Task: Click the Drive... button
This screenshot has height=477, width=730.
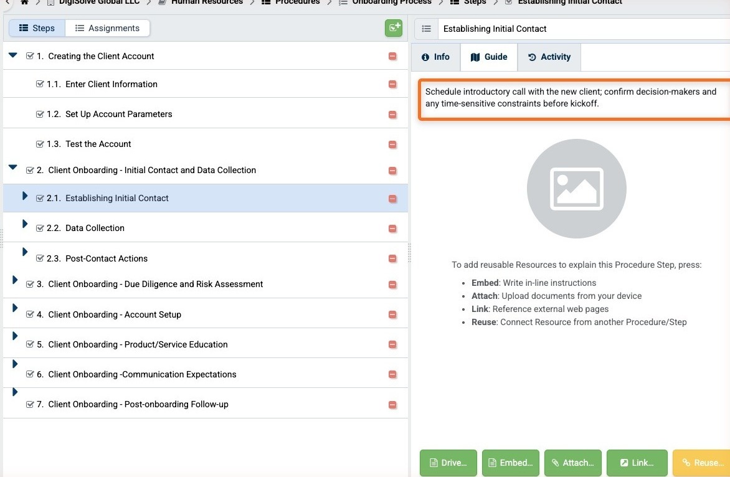Action: [x=448, y=463]
